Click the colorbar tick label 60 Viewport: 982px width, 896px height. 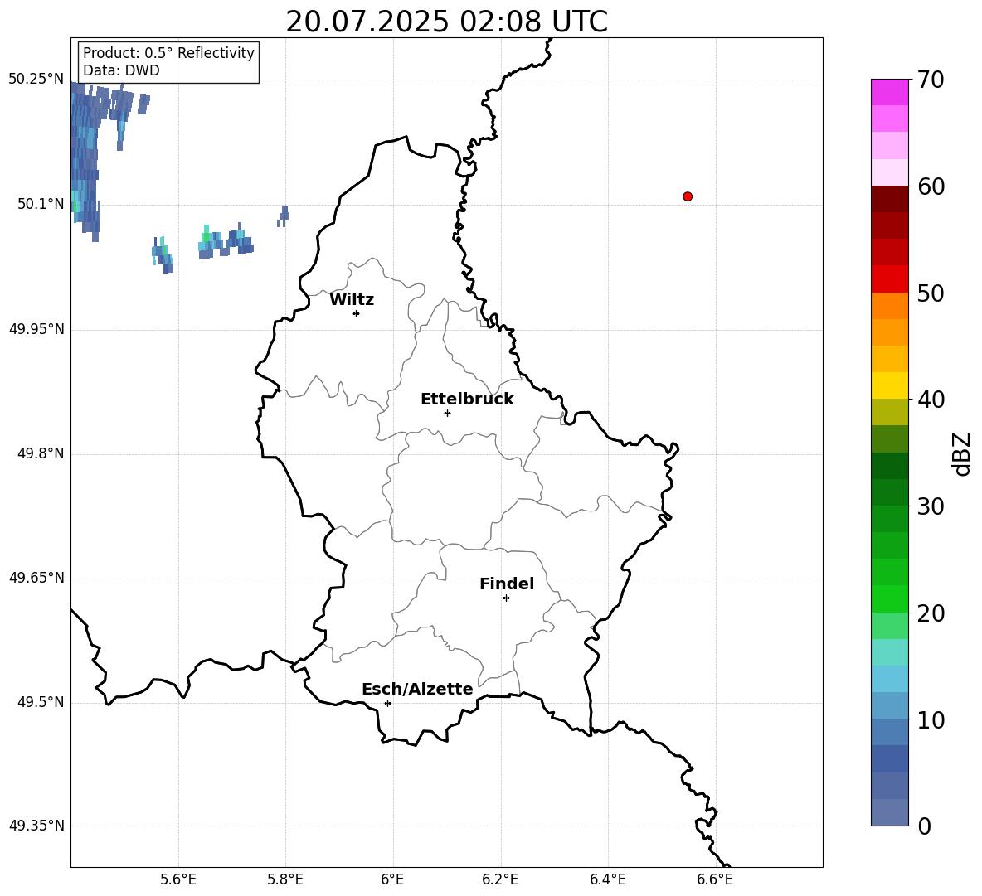pyautogui.click(x=931, y=186)
